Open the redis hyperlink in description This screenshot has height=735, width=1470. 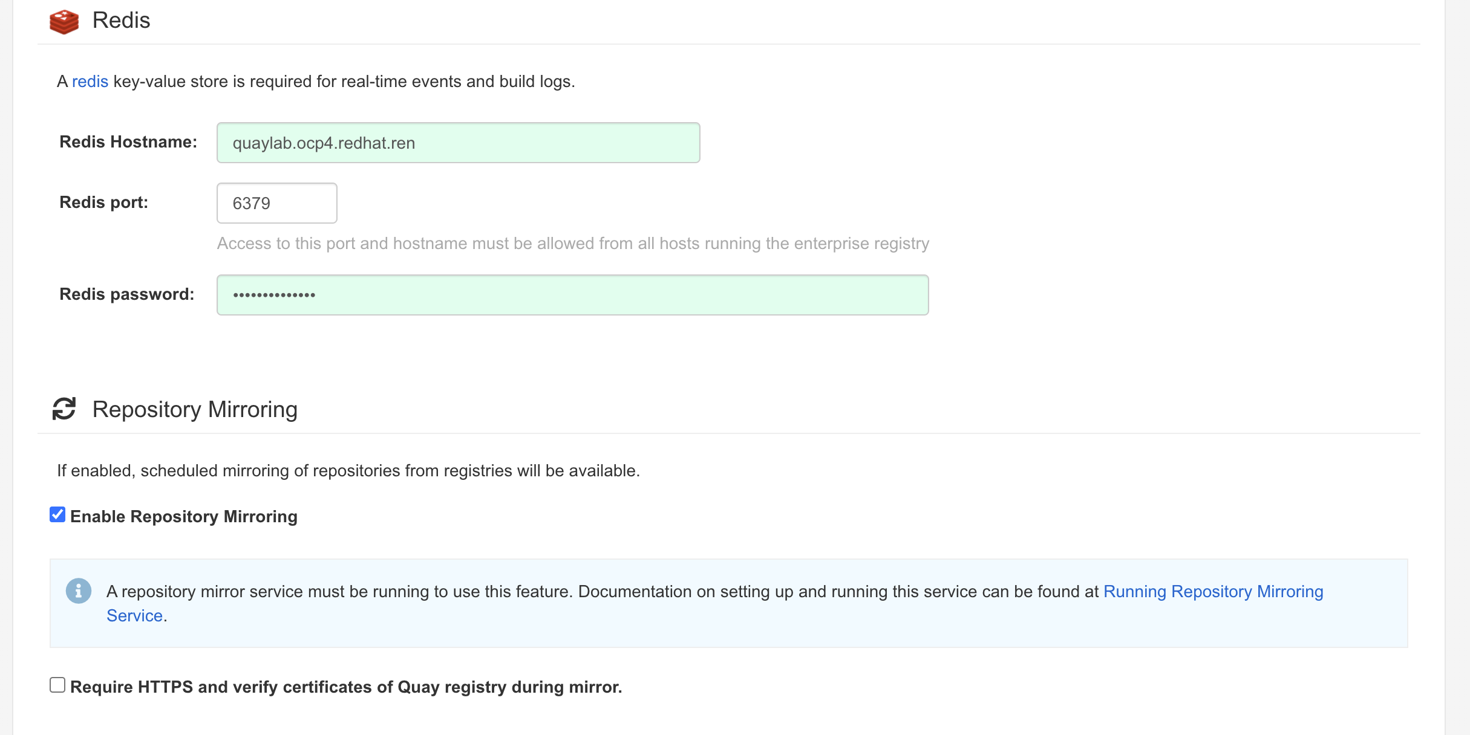(x=90, y=82)
